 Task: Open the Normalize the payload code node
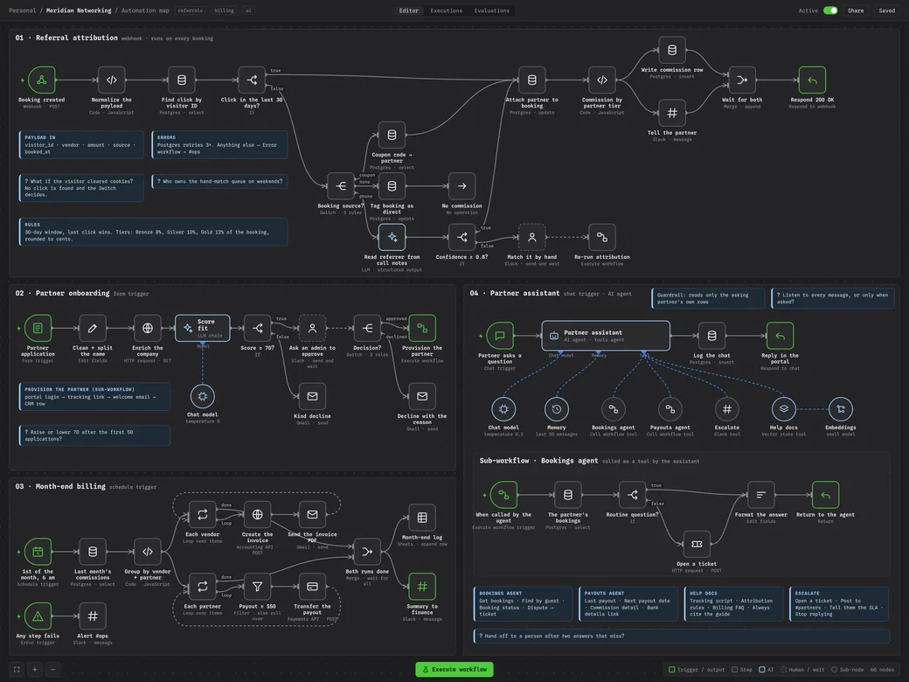(x=112, y=80)
